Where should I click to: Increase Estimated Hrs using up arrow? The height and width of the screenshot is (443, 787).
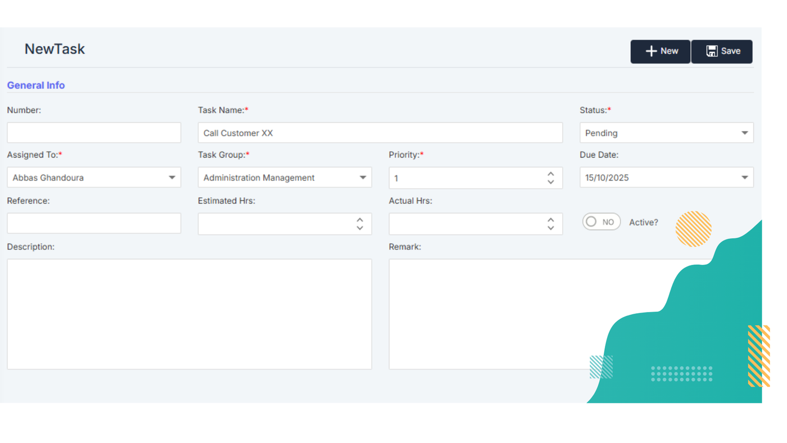point(360,220)
